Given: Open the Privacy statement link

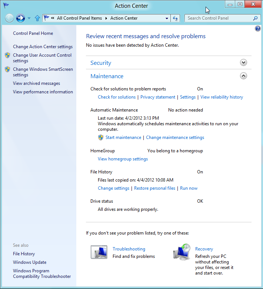Looking at the screenshot, I should (x=158, y=97).
